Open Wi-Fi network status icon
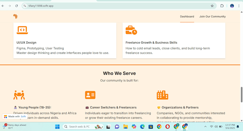Screen dimensions: 243x131 (x=212, y=126)
